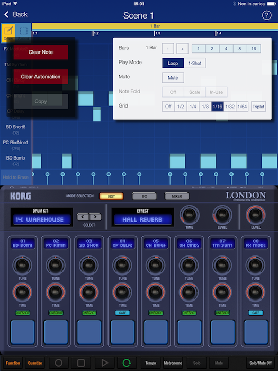Open the Function menu
The image size is (278, 371).
click(13, 363)
